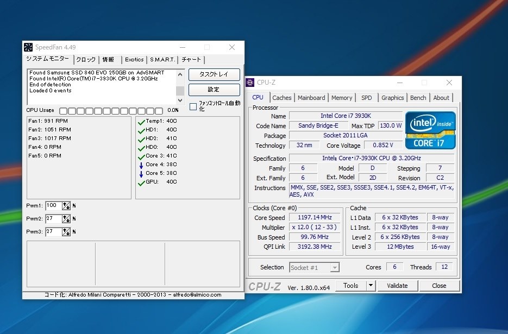Click the Intel Core i7 inside logo
This screenshot has width=508, height=334.
click(x=430, y=130)
